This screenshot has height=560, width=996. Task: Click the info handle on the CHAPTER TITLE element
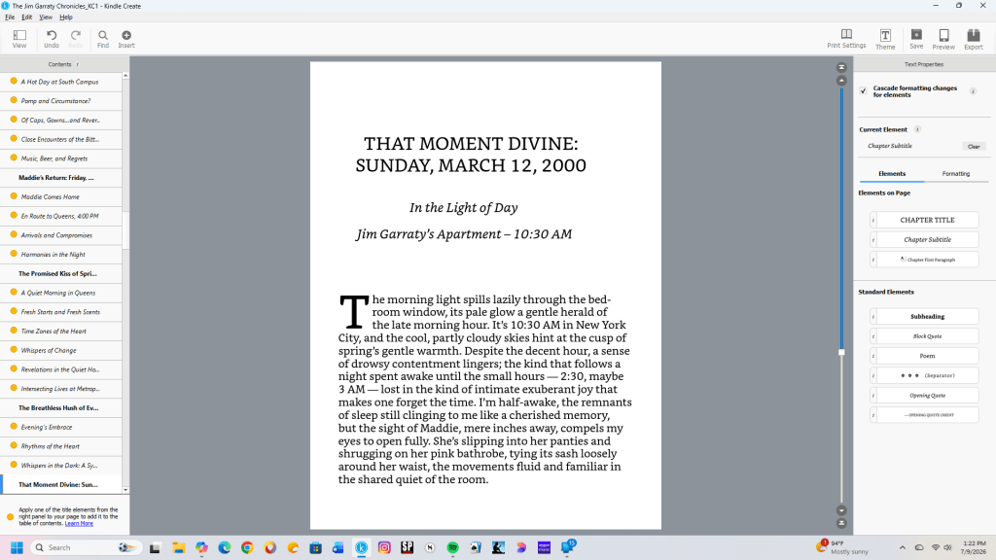(x=873, y=221)
